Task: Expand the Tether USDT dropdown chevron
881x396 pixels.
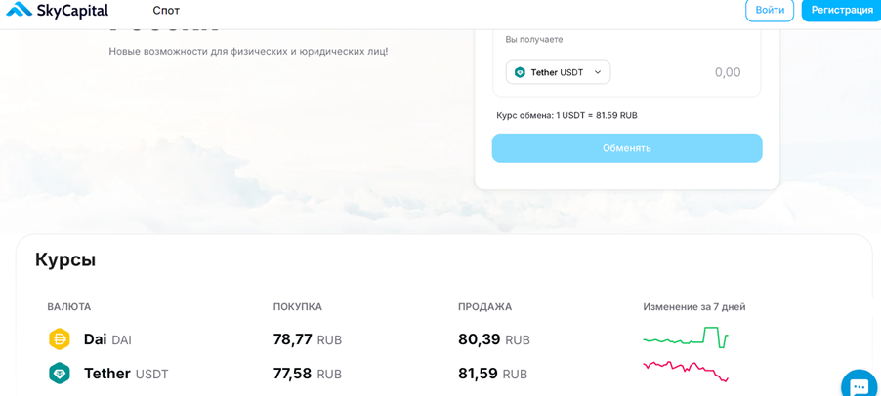Action: pyautogui.click(x=598, y=72)
